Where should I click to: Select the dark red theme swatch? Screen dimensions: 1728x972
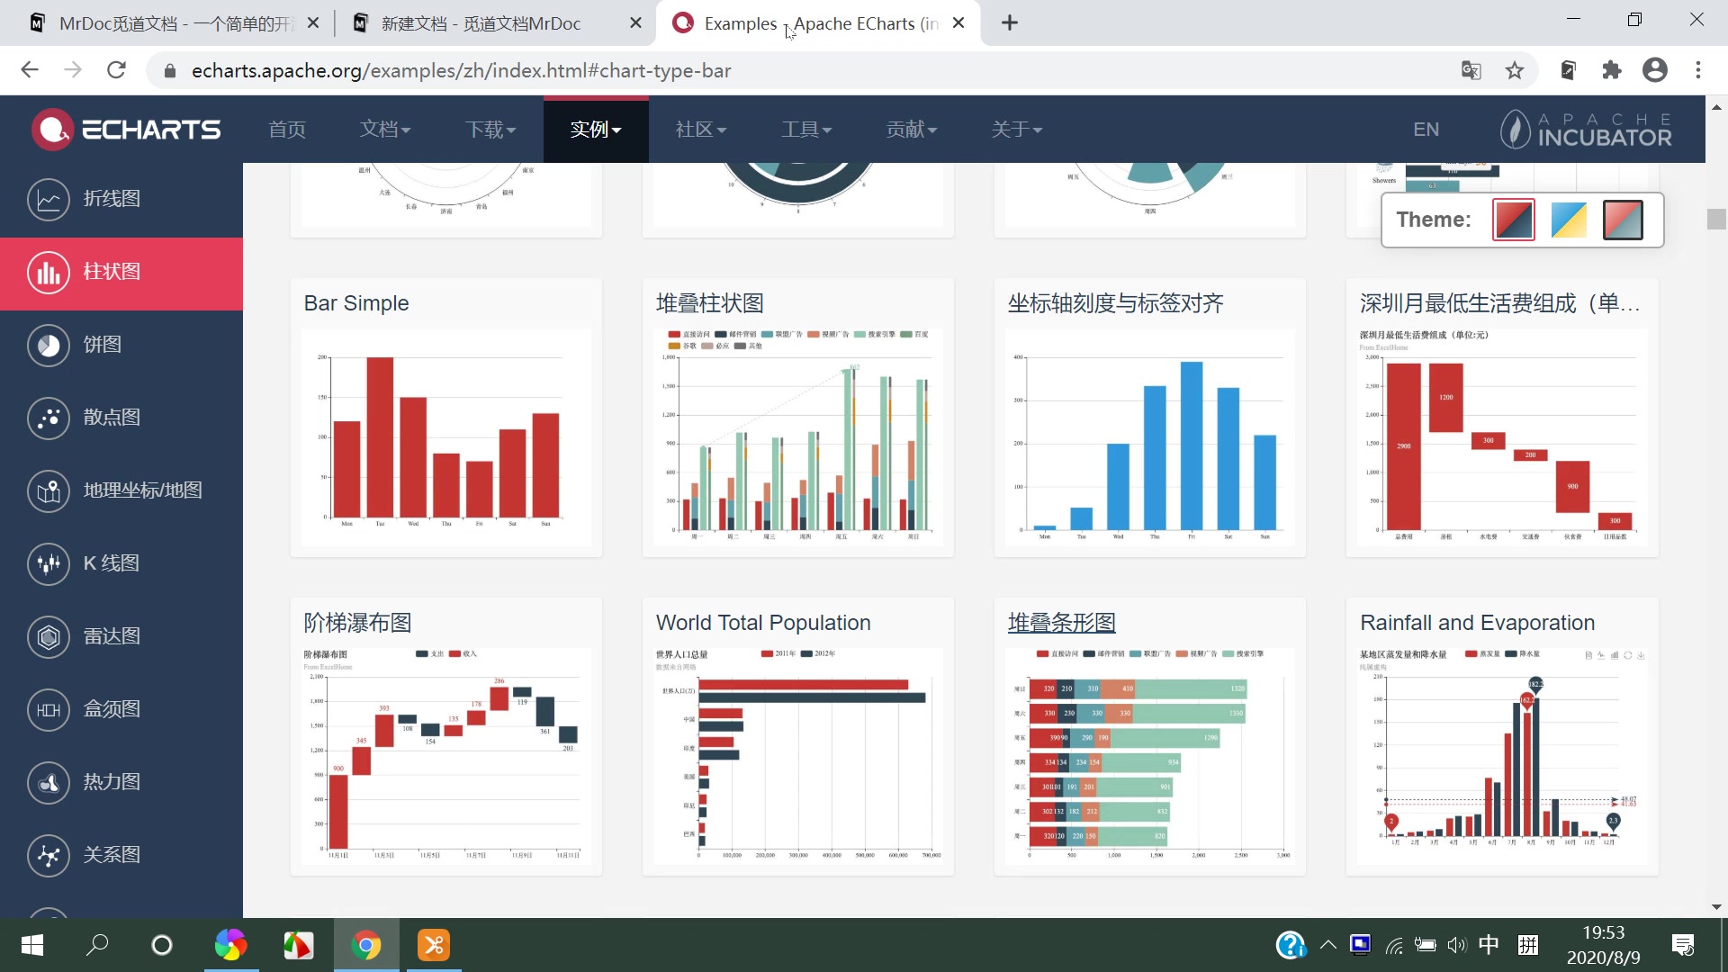click(1513, 219)
